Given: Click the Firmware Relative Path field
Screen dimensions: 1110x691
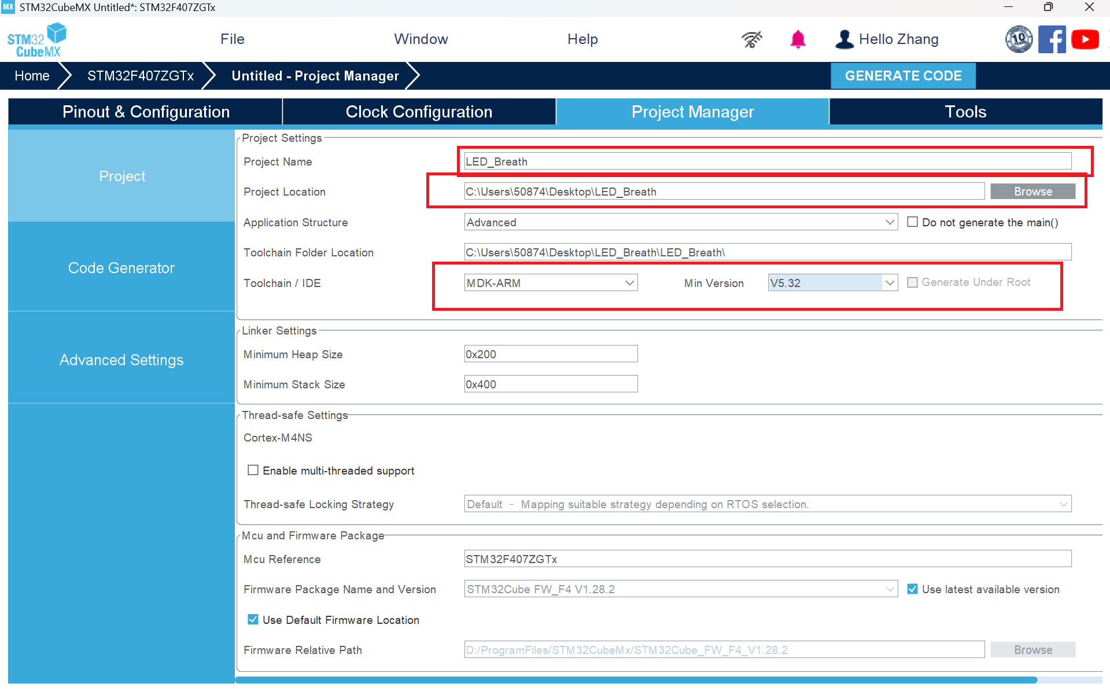Looking at the screenshot, I should click(724, 650).
